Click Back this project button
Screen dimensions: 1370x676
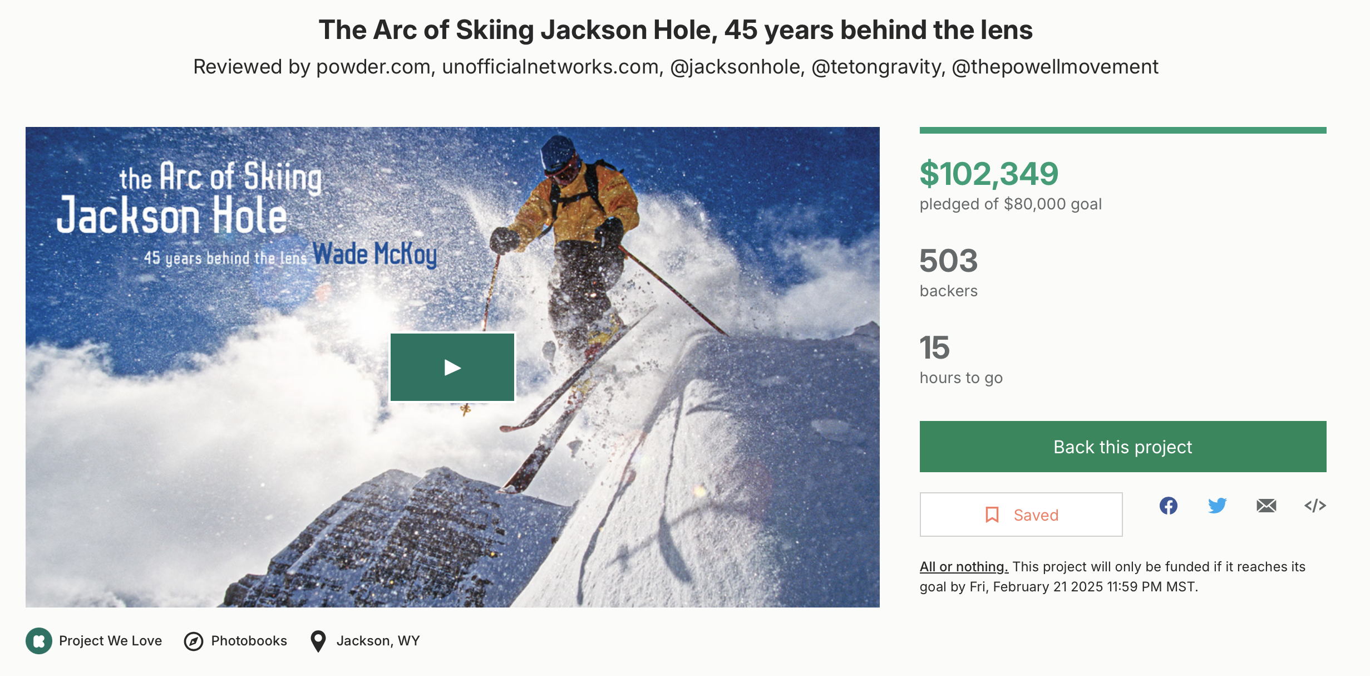[1122, 447]
